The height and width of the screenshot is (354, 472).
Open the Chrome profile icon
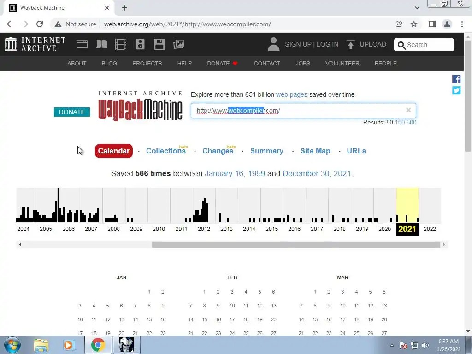pos(447,24)
